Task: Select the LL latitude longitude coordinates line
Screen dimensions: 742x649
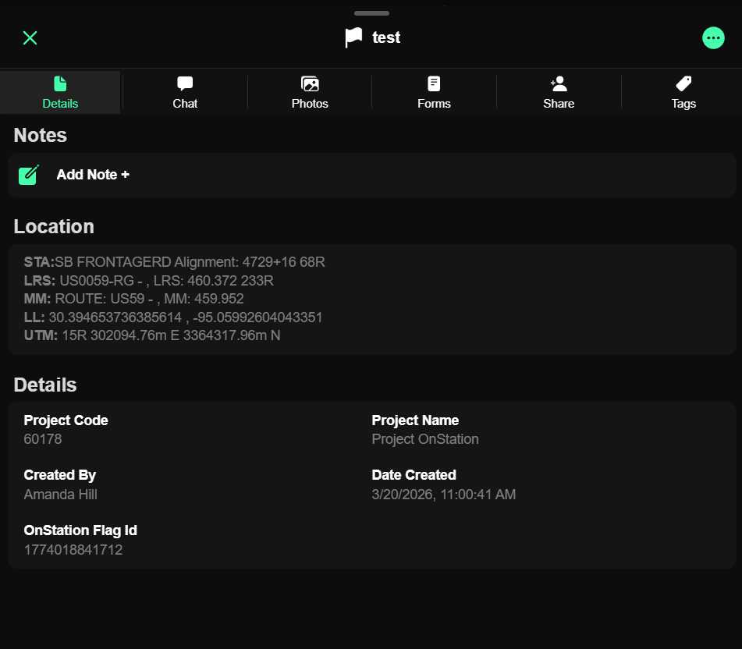Action: click(x=173, y=317)
